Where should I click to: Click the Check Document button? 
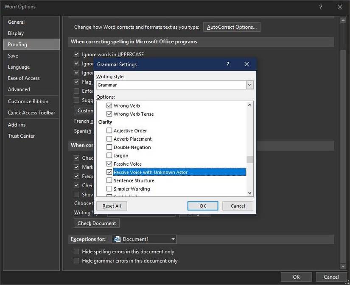click(97, 223)
